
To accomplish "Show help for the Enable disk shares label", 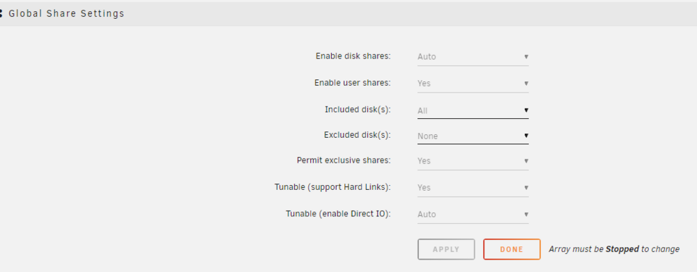I will pyautogui.click(x=353, y=56).
